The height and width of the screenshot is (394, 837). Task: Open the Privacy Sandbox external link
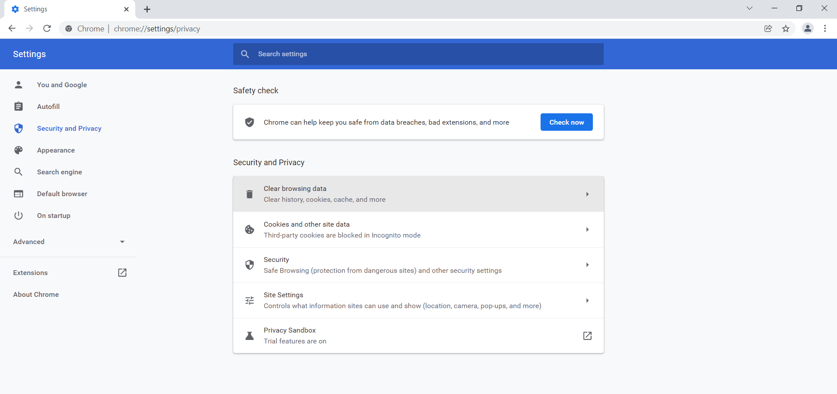[587, 336]
